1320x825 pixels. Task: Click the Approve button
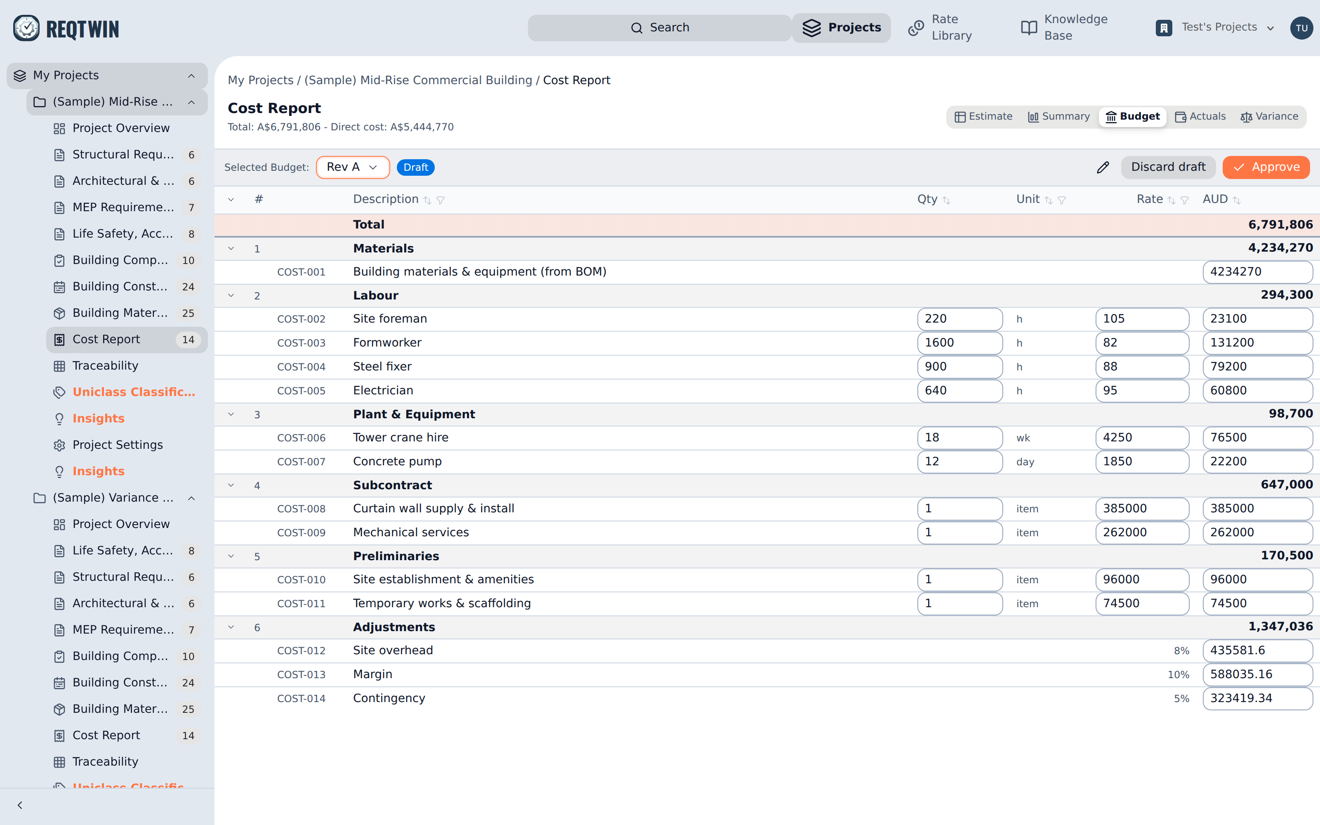[1266, 167]
